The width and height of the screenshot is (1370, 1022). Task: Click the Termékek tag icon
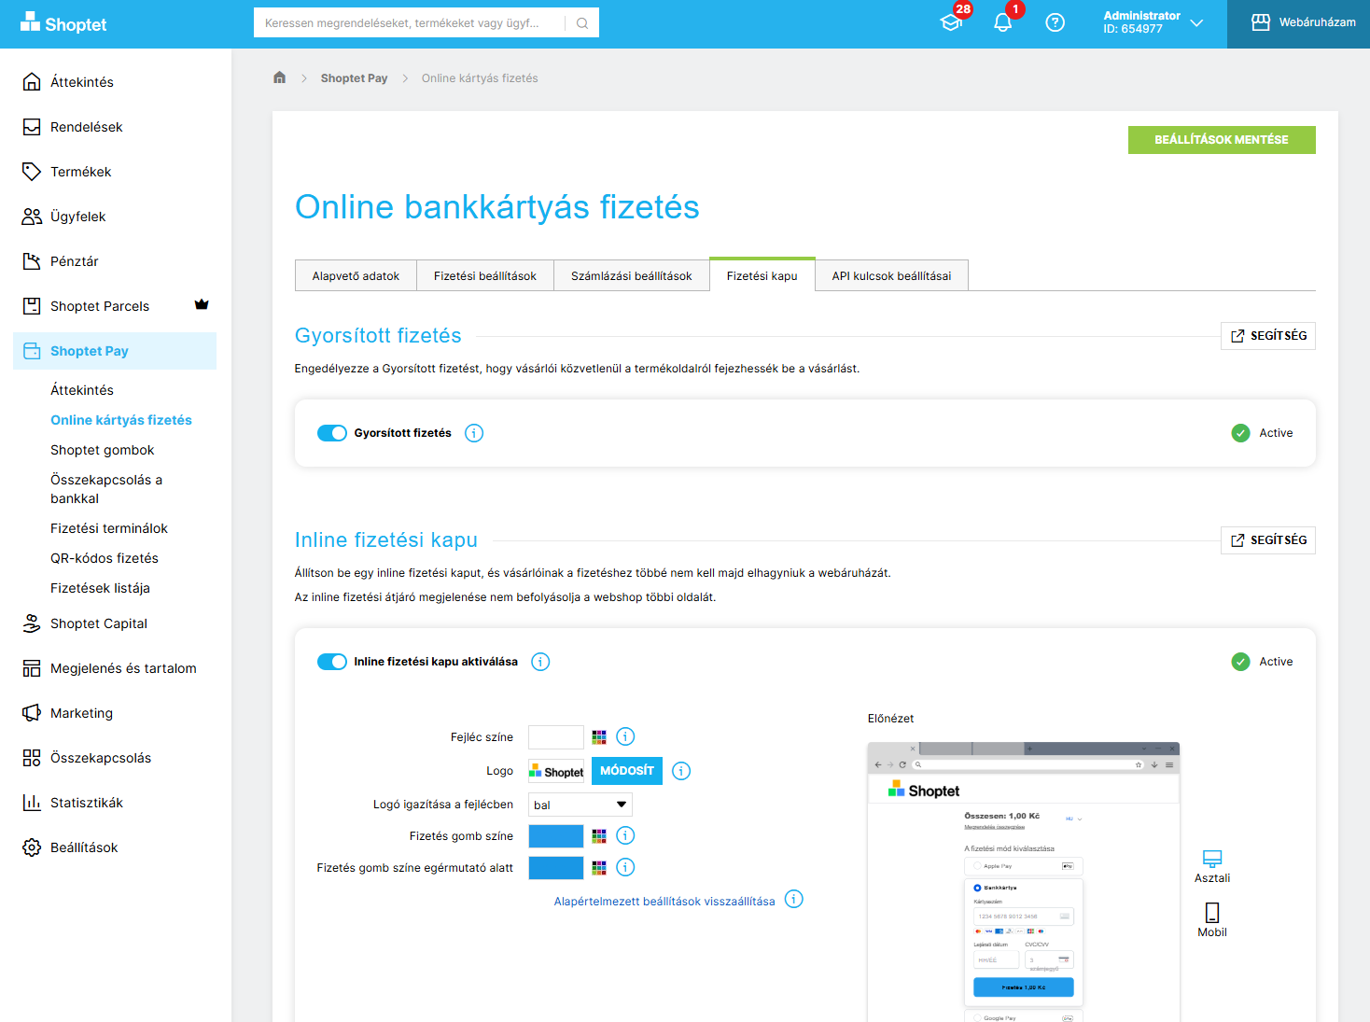click(32, 172)
